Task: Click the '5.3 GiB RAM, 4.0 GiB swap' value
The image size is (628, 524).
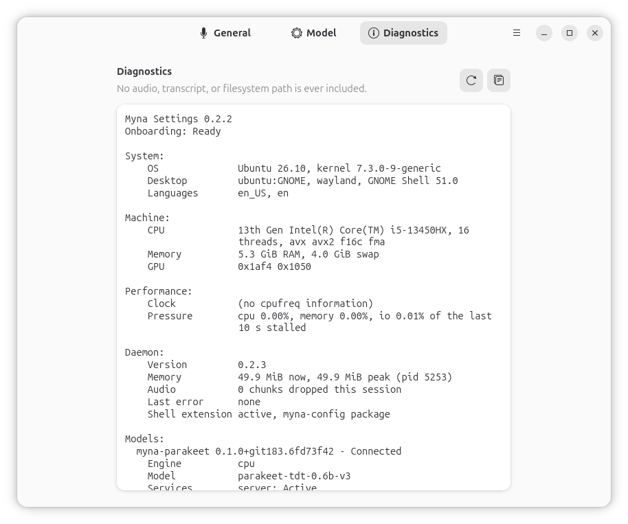Action: click(x=309, y=254)
